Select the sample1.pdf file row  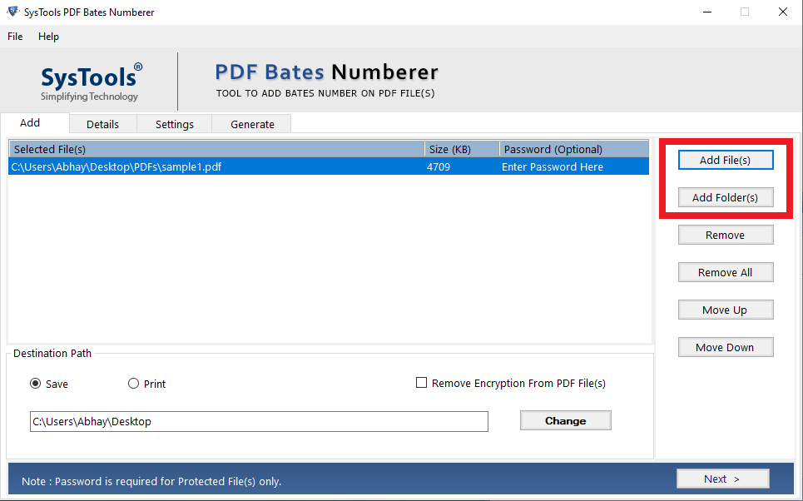tap(329, 166)
